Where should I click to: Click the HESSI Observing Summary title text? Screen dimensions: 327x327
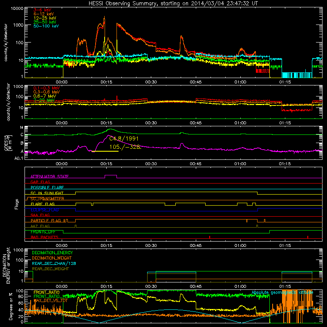pos(173,3)
